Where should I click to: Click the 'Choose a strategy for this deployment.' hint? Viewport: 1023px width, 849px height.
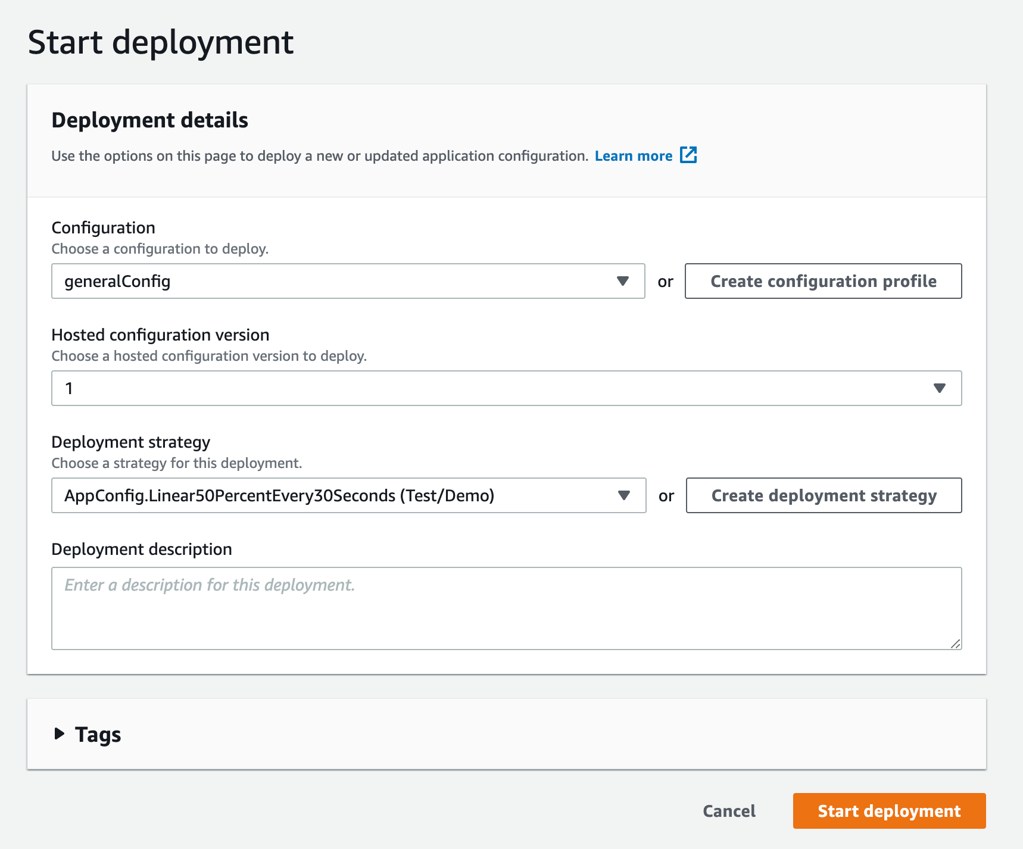click(177, 463)
